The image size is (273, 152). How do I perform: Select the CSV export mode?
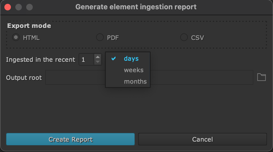[x=184, y=37]
